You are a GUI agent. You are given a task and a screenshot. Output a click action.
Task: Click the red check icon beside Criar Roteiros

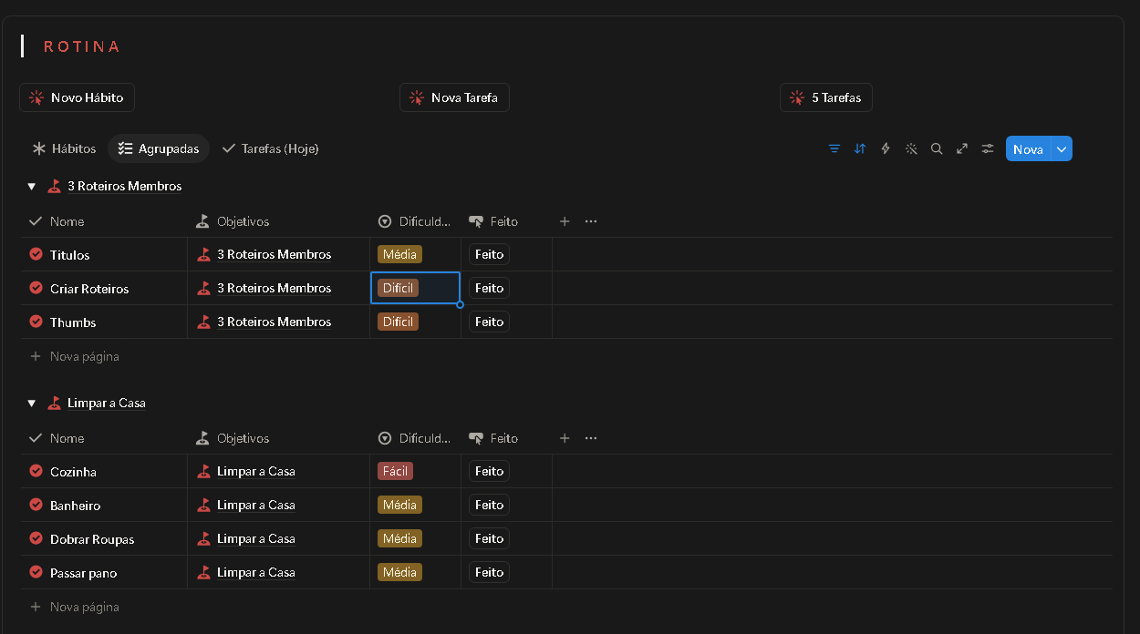(x=36, y=288)
